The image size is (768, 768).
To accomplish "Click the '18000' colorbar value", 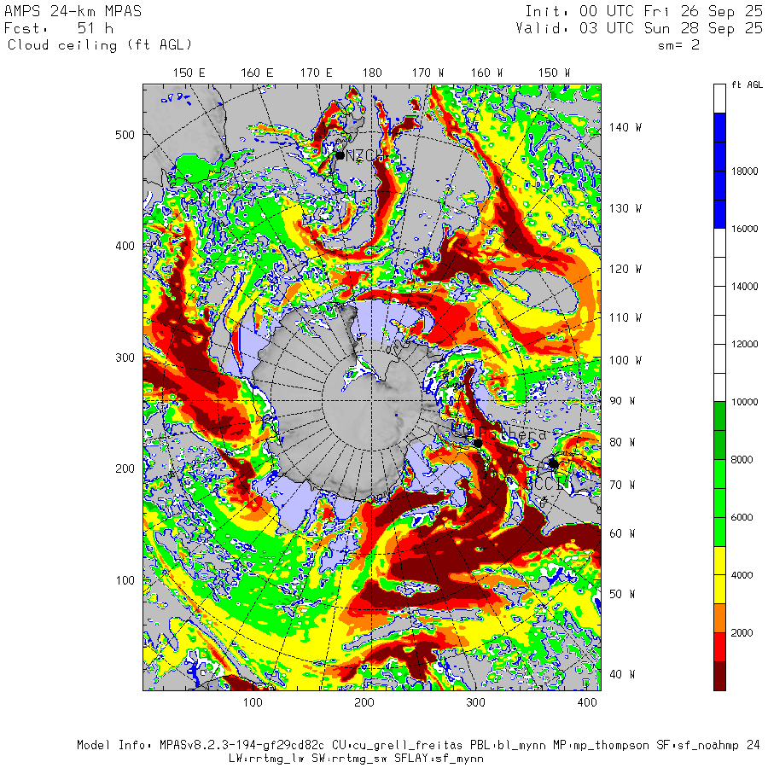I will 744,172.
